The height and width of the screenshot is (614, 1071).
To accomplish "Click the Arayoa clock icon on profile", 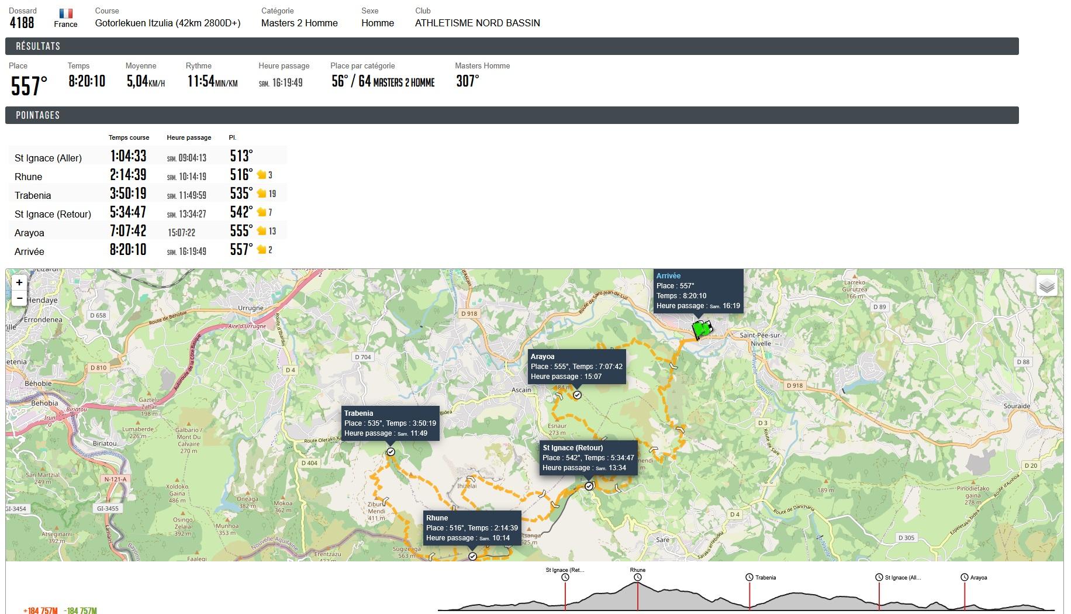I will point(965,578).
